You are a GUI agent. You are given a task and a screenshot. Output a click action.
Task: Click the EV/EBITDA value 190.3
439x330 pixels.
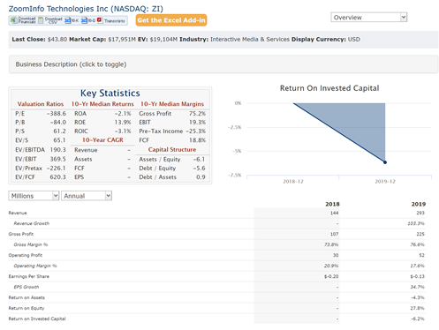click(x=57, y=150)
